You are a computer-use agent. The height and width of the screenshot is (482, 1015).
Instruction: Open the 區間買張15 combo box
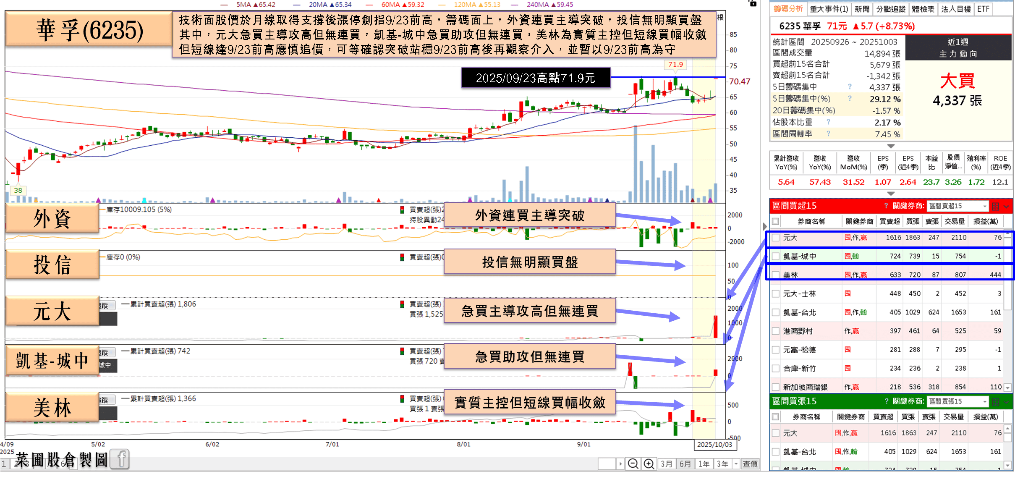(985, 401)
